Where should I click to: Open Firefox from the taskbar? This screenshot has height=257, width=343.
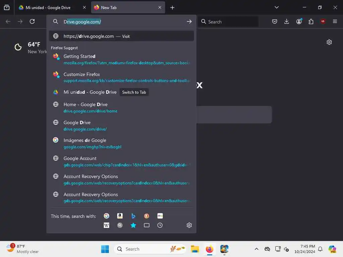pyautogui.click(x=209, y=249)
